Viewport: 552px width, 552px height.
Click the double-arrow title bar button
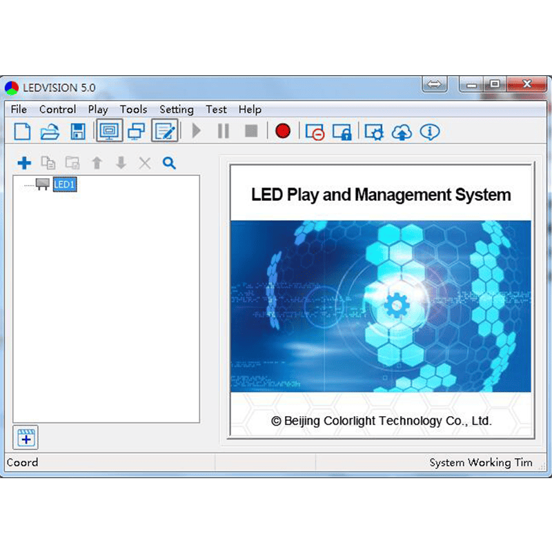point(435,84)
